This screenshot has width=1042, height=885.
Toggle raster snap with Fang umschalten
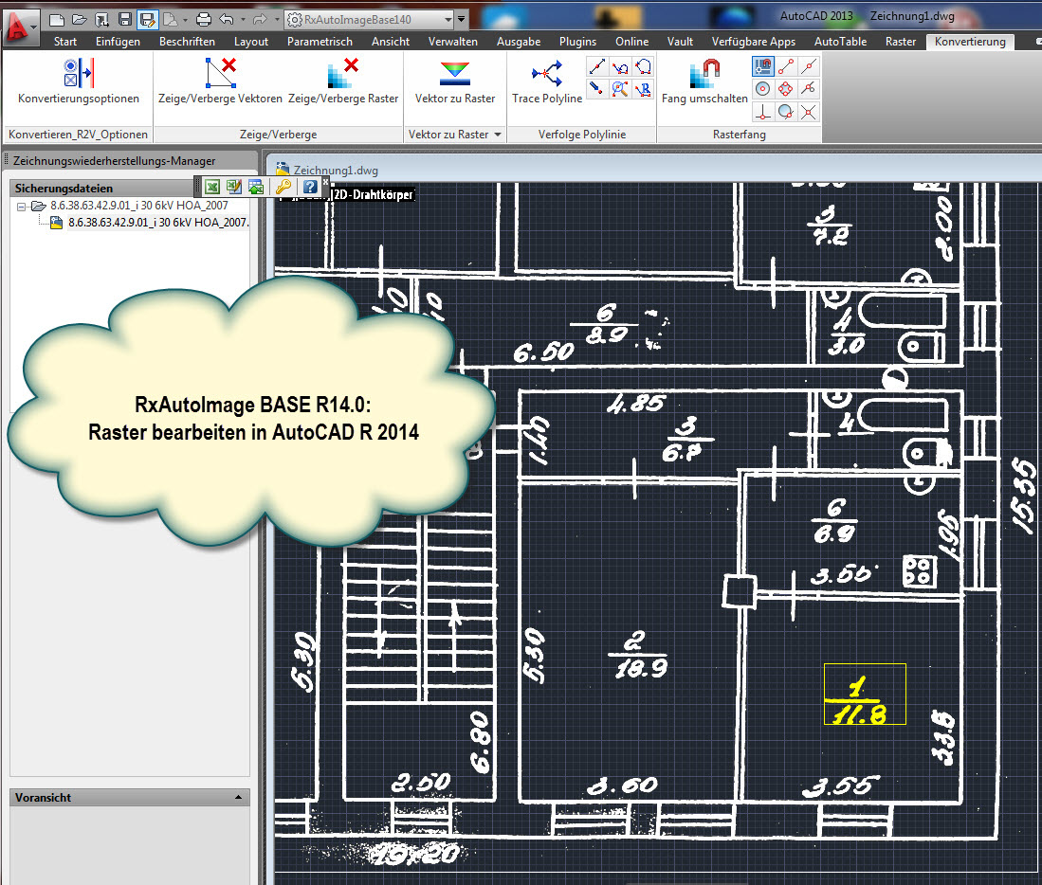tap(704, 81)
